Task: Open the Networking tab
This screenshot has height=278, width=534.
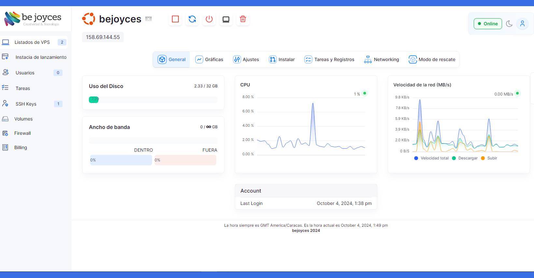Action: (382, 59)
